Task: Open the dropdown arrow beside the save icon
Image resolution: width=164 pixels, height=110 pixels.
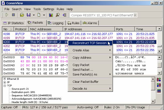Action: click(x=33, y=15)
